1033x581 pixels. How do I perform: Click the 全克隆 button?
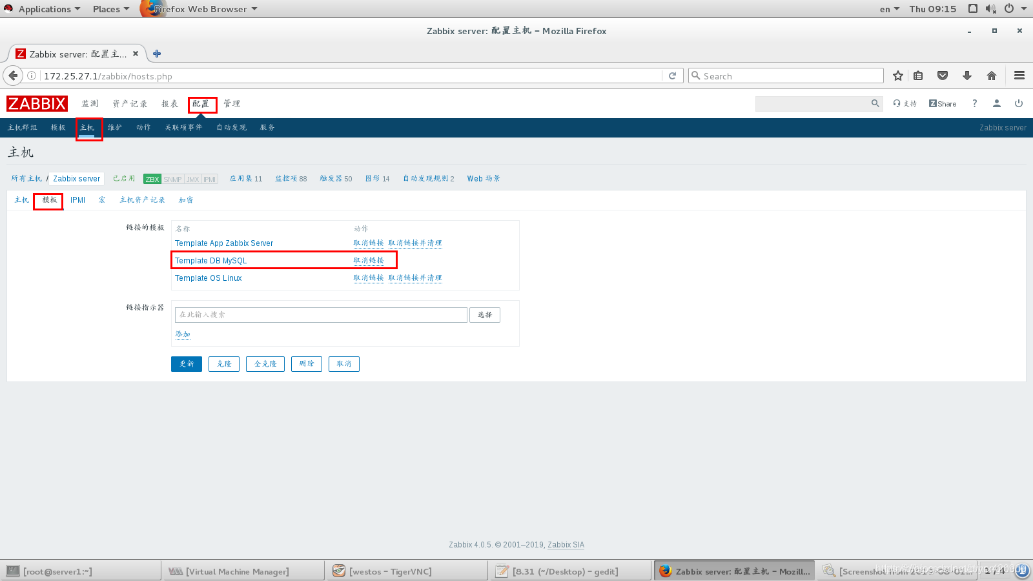(x=265, y=363)
